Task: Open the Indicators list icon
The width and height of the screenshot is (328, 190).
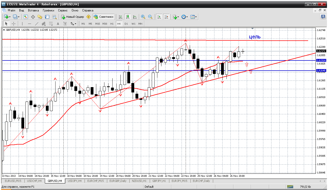Action: [175, 17]
